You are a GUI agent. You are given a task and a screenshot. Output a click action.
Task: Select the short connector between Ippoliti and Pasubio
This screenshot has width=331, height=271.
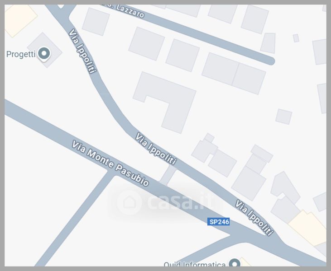[168, 175]
